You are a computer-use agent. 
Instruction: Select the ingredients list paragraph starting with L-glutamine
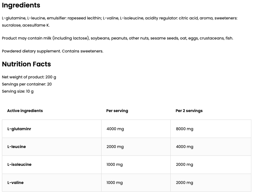pyautogui.click(x=119, y=21)
